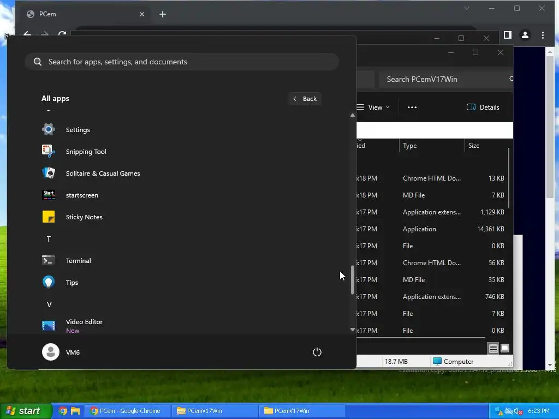This screenshot has width=559, height=419.
Task: Click the apps list scroll up arrow
Action: tap(352, 116)
